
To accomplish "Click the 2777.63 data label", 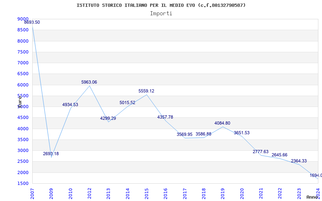I will coord(260,152).
